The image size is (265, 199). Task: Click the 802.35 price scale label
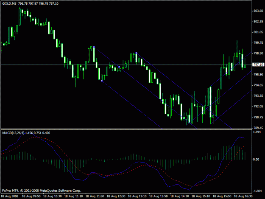pyautogui.click(x=258, y=22)
